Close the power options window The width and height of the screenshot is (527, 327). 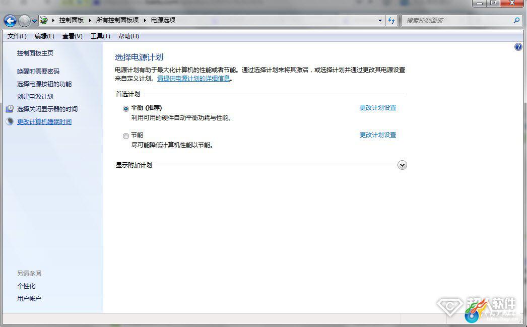tap(512, 3)
